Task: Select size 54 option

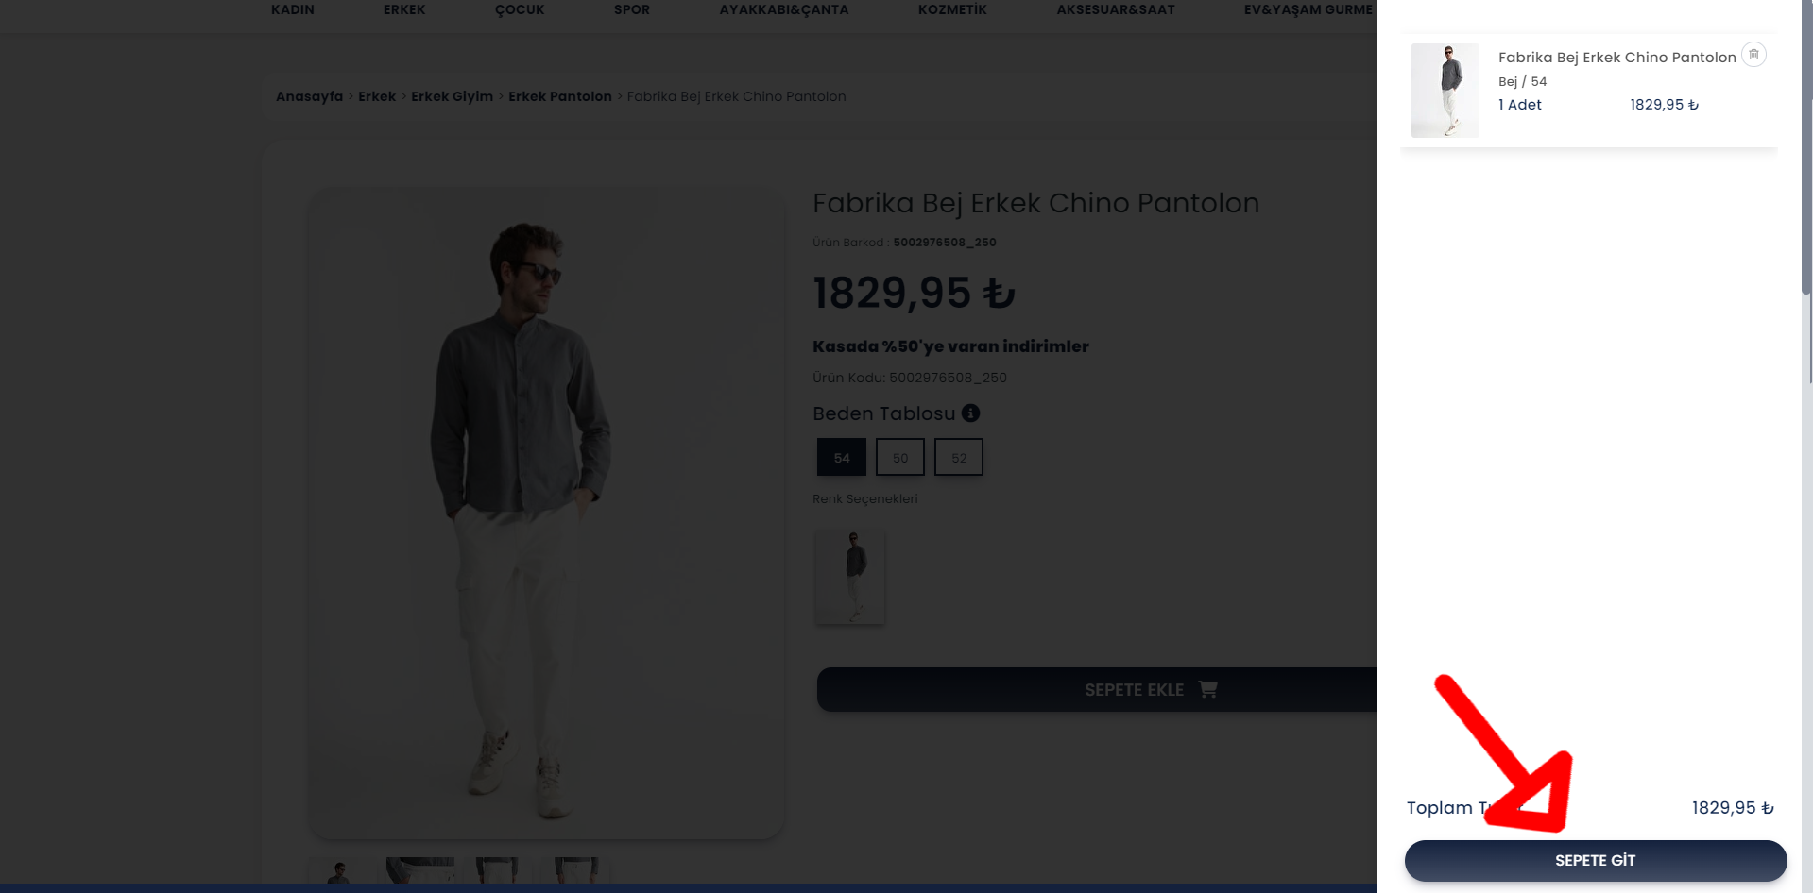Action: (x=841, y=458)
